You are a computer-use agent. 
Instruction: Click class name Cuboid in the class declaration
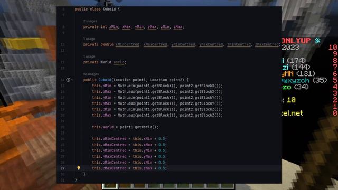coord(109,9)
